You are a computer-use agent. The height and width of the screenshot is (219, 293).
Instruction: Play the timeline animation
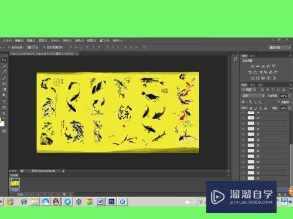pyautogui.click(x=45, y=194)
